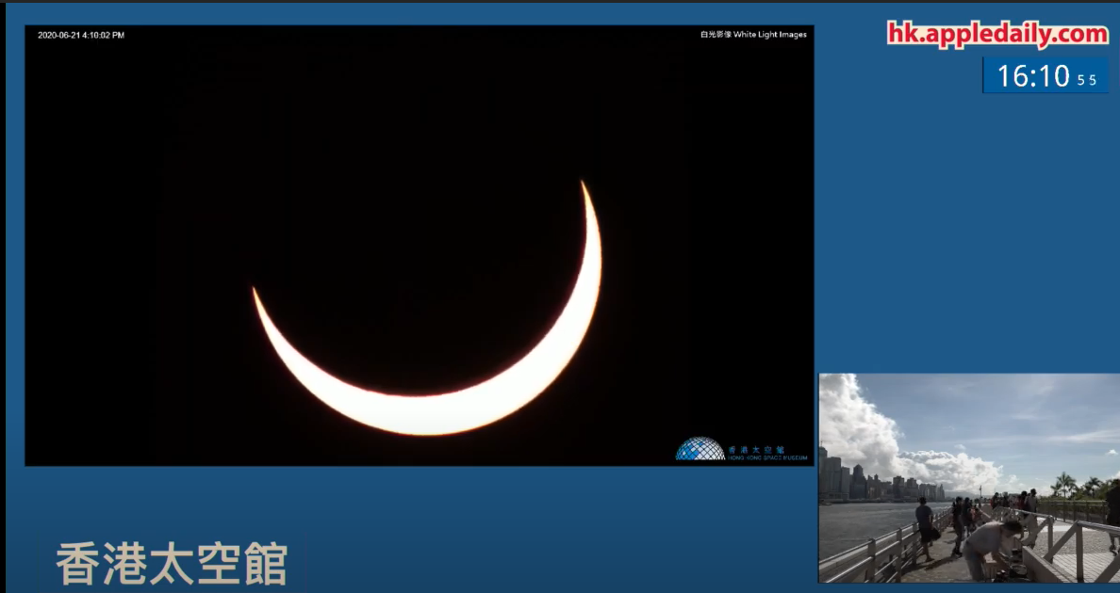Image resolution: width=1120 pixels, height=593 pixels.
Task: Click the HONG KONG SPACE MUSEUM text
Action: 767,457
